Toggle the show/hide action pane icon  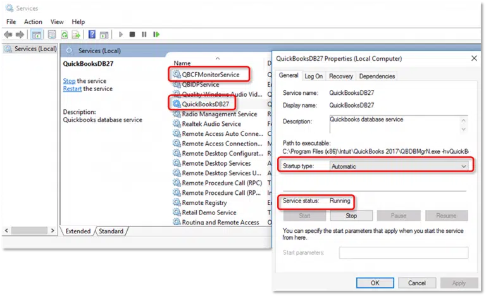tap(104, 34)
